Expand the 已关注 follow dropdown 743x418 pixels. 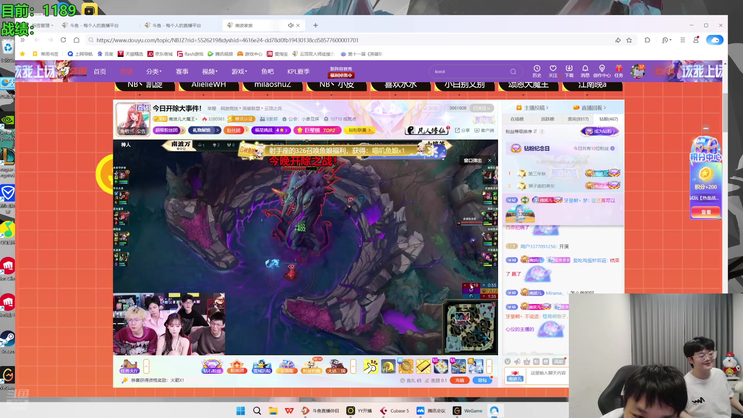pos(482,108)
